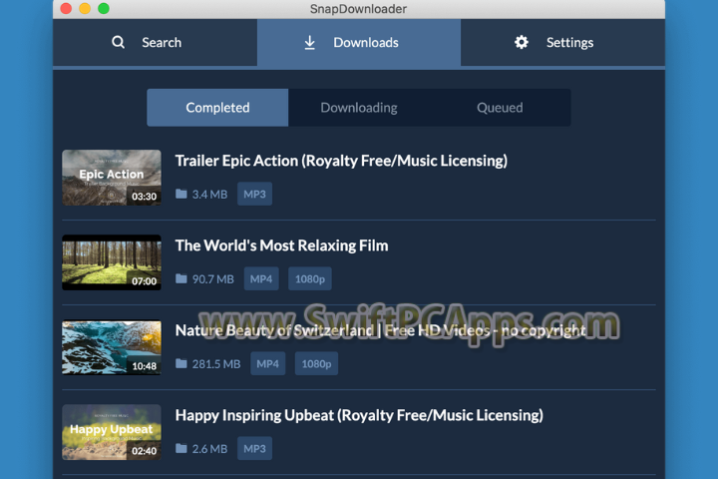This screenshot has height=479, width=718.
Task: Open the forest thumbnail marked 07:00
Action: pos(112,262)
